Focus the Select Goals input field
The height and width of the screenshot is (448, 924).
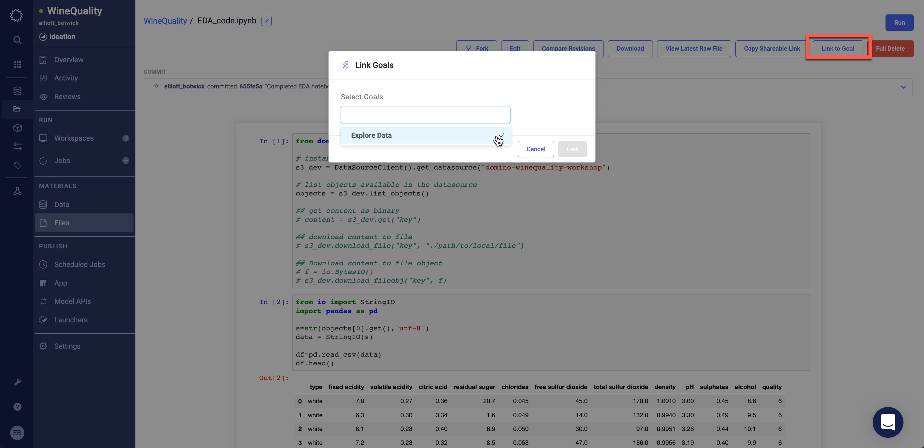(x=425, y=115)
